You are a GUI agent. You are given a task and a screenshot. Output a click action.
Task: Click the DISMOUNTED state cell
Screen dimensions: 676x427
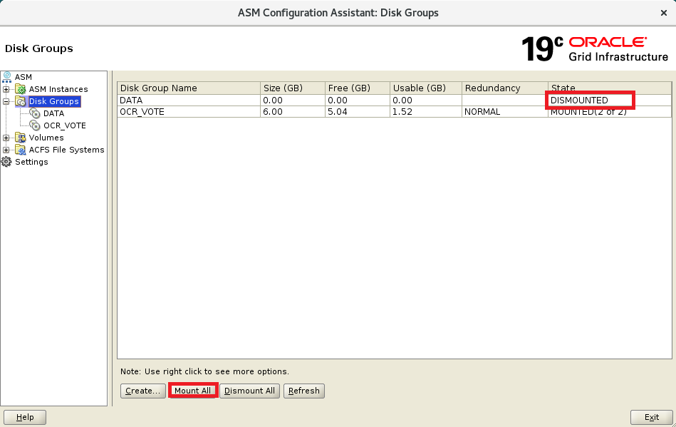coord(610,100)
